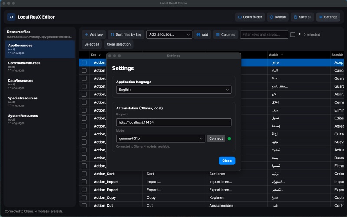Check the box for the Action_Sort row
The height and width of the screenshot is (217, 347).
pyautogui.click(x=84, y=174)
